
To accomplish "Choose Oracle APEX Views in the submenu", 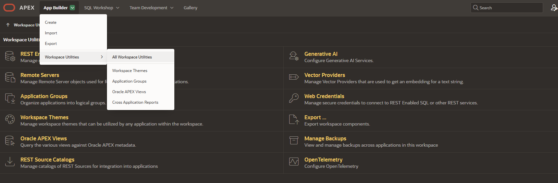I will click(x=141, y=92).
